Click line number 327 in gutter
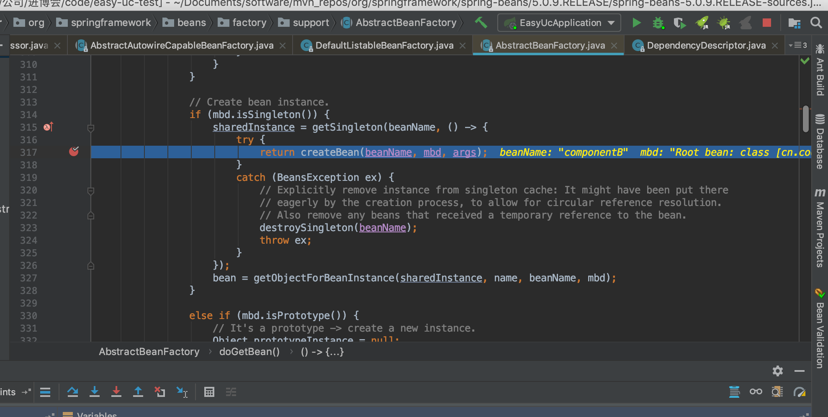Viewport: 828px width, 417px height. (x=28, y=278)
